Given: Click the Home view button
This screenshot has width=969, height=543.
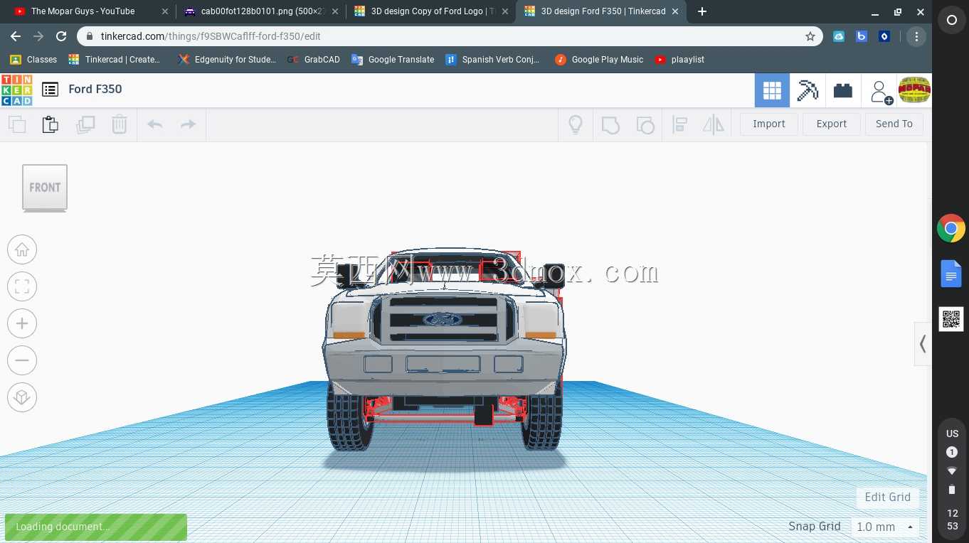Looking at the screenshot, I should click(22, 249).
